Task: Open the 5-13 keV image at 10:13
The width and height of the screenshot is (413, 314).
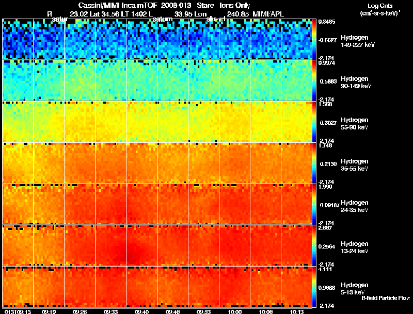Action: tap(296, 287)
